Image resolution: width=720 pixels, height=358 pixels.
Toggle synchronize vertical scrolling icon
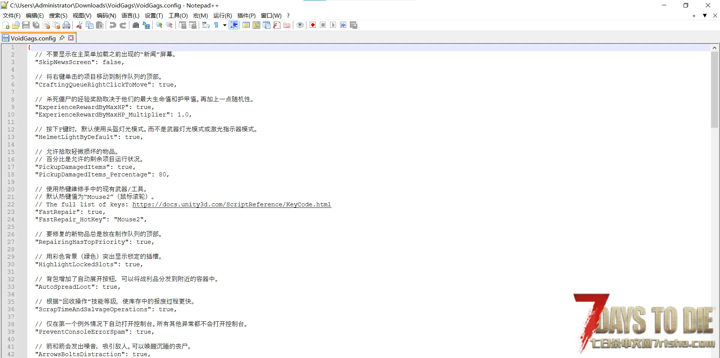[x=183, y=25]
